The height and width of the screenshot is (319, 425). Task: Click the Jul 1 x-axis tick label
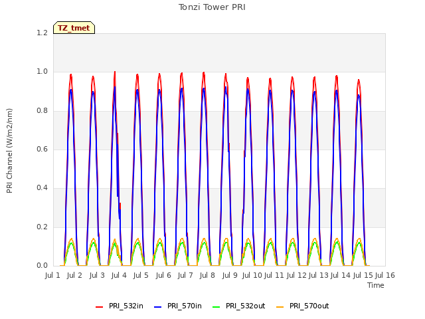tap(52, 275)
